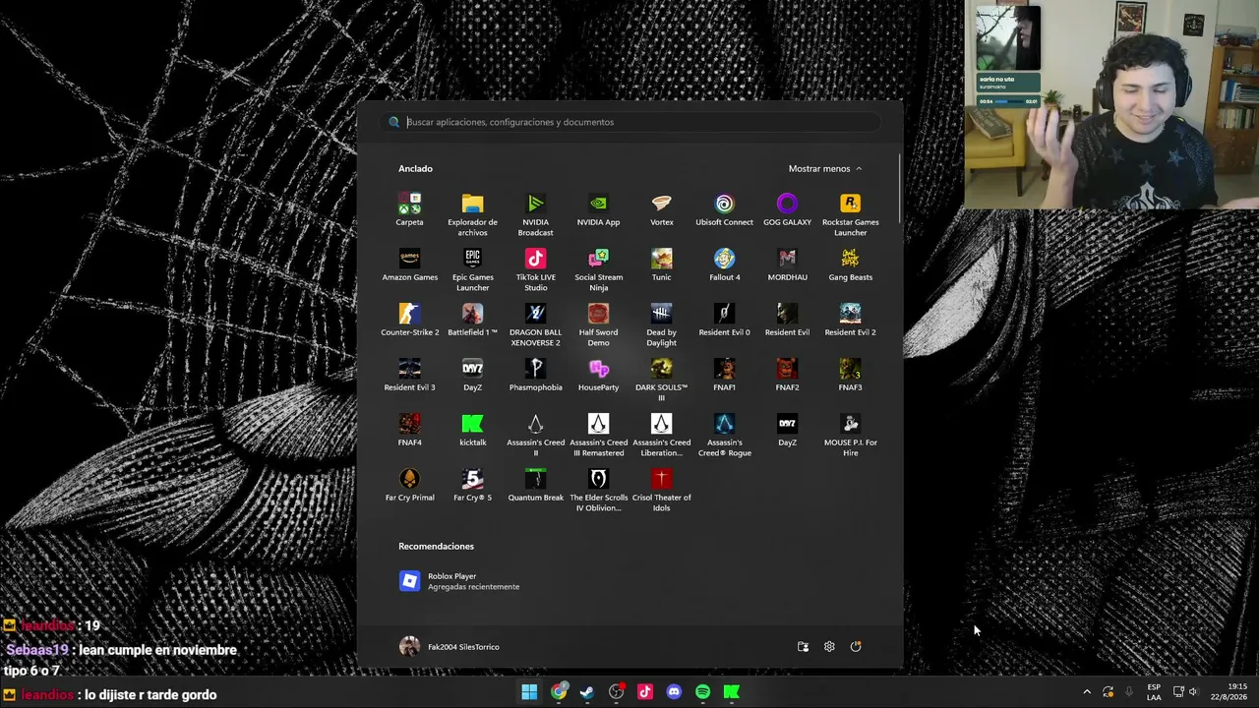Launch Battlefield 1
The image size is (1259, 708).
(472, 321)
